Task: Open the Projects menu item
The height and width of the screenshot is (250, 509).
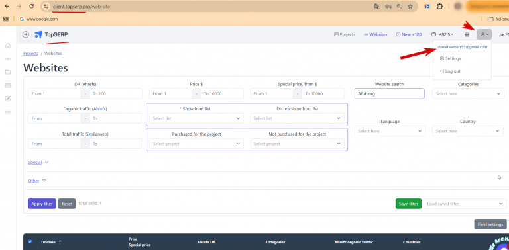Action: click(345, 34)
